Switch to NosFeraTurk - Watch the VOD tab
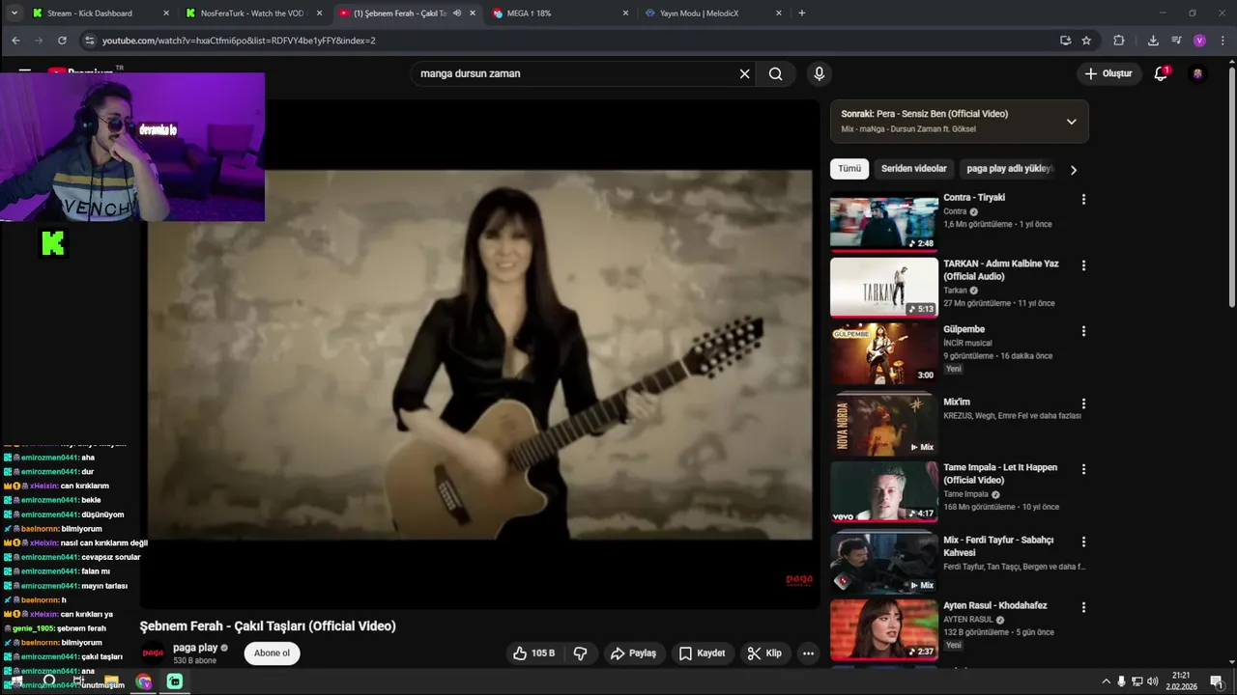Screen dimensions: 1237x695 tap(251, 14)
